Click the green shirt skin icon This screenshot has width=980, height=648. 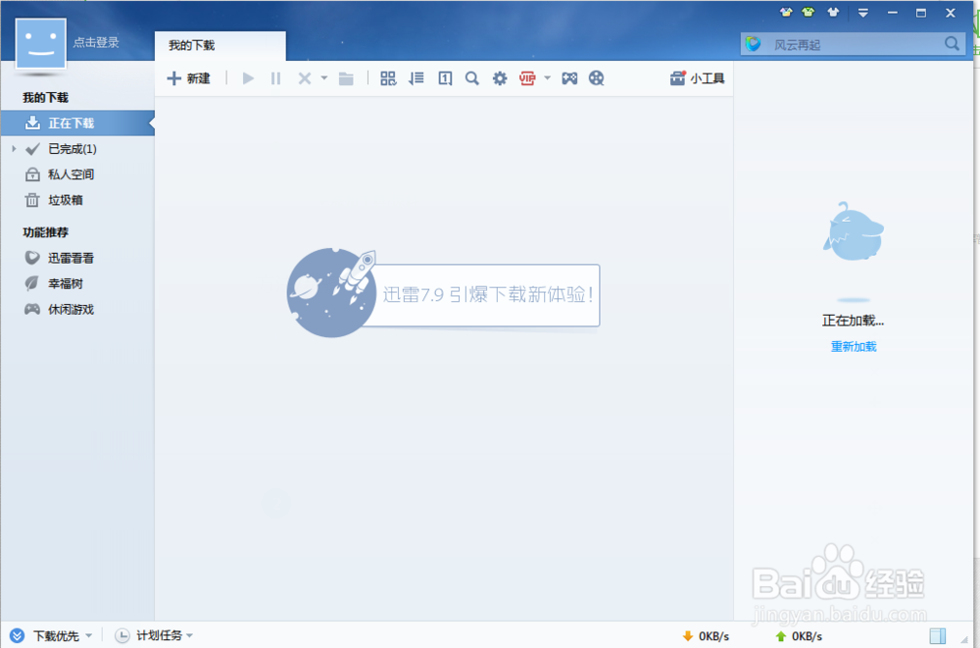[808, 12]
